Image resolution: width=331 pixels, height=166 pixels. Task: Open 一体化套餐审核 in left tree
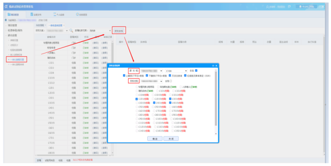pyautogui.click(x=17, y=64)
